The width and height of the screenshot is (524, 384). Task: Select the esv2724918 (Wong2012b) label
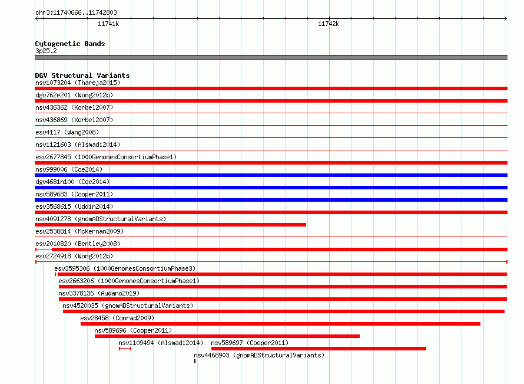click(x=74, y=256)
